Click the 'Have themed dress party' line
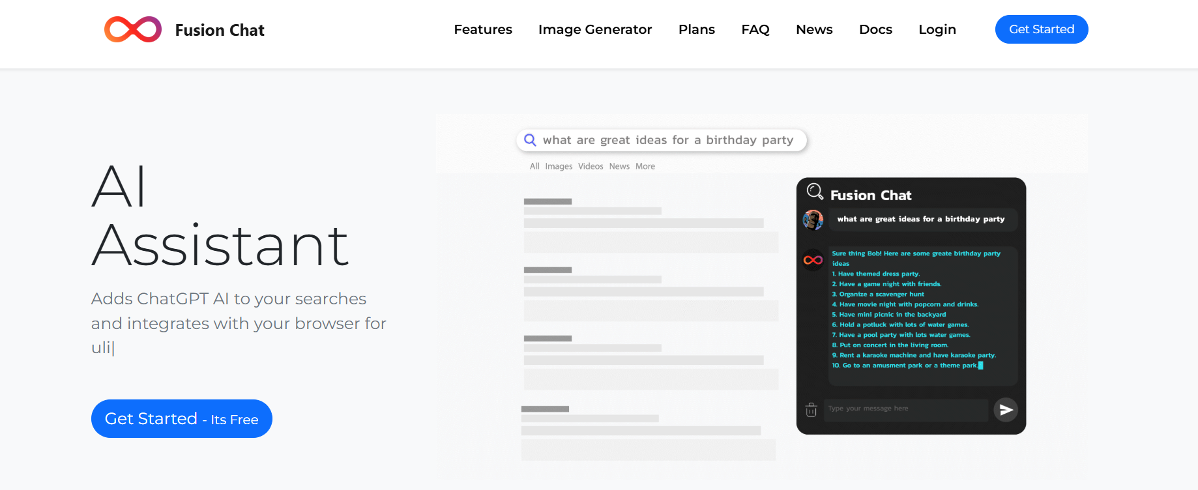 (x=876, y=274)
